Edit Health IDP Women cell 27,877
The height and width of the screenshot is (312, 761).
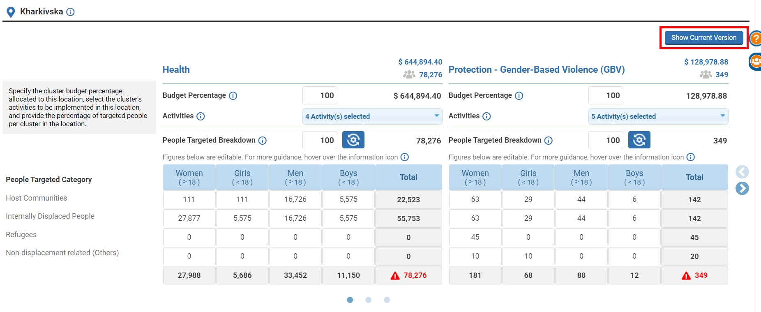(x=189, y=218)
